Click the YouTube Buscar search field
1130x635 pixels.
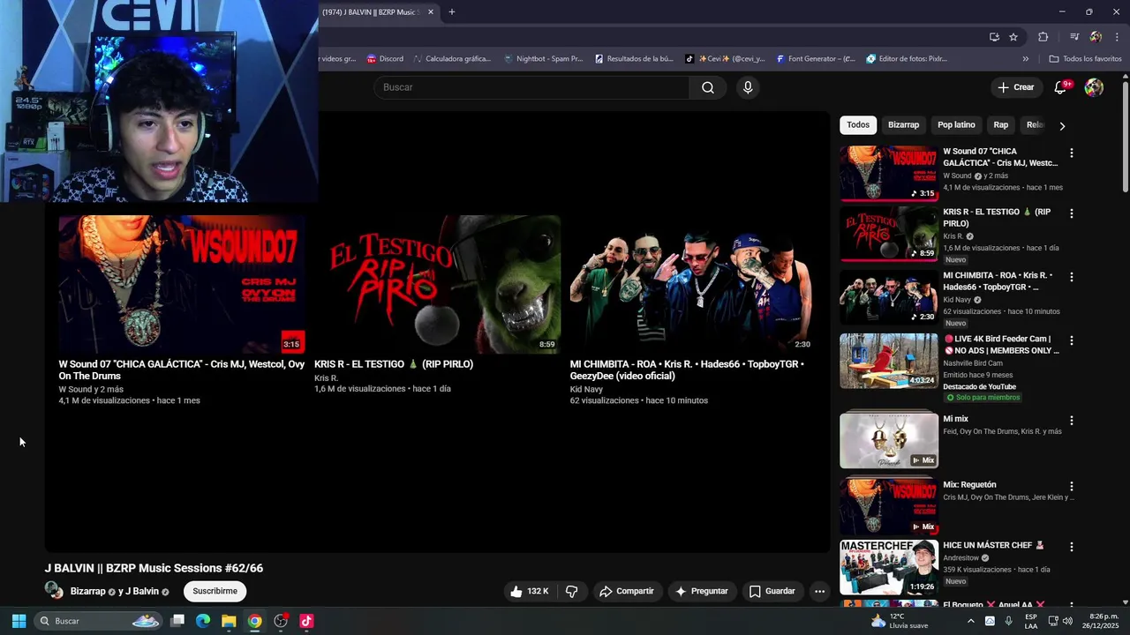[x=531, y=87]
